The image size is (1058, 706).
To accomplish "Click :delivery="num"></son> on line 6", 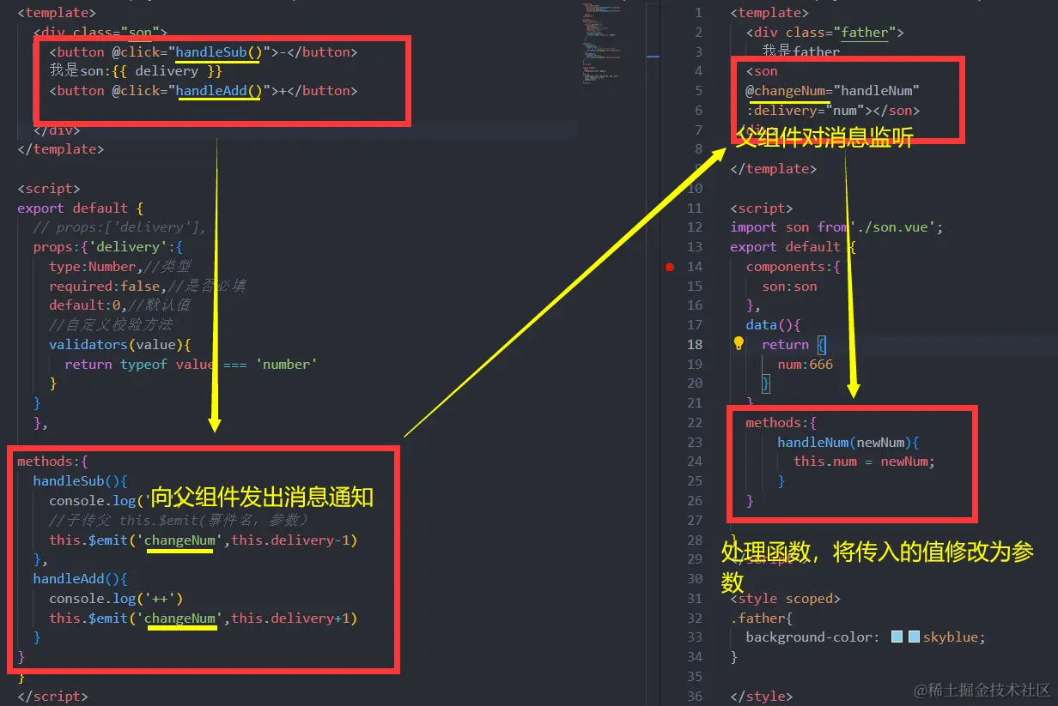I will point(832,110).
